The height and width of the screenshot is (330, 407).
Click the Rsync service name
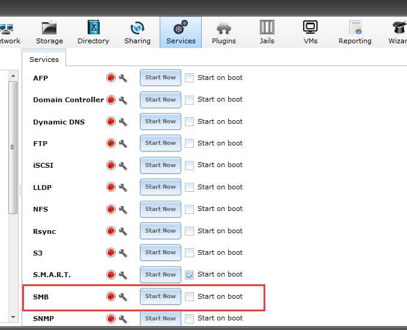[44, 231]
